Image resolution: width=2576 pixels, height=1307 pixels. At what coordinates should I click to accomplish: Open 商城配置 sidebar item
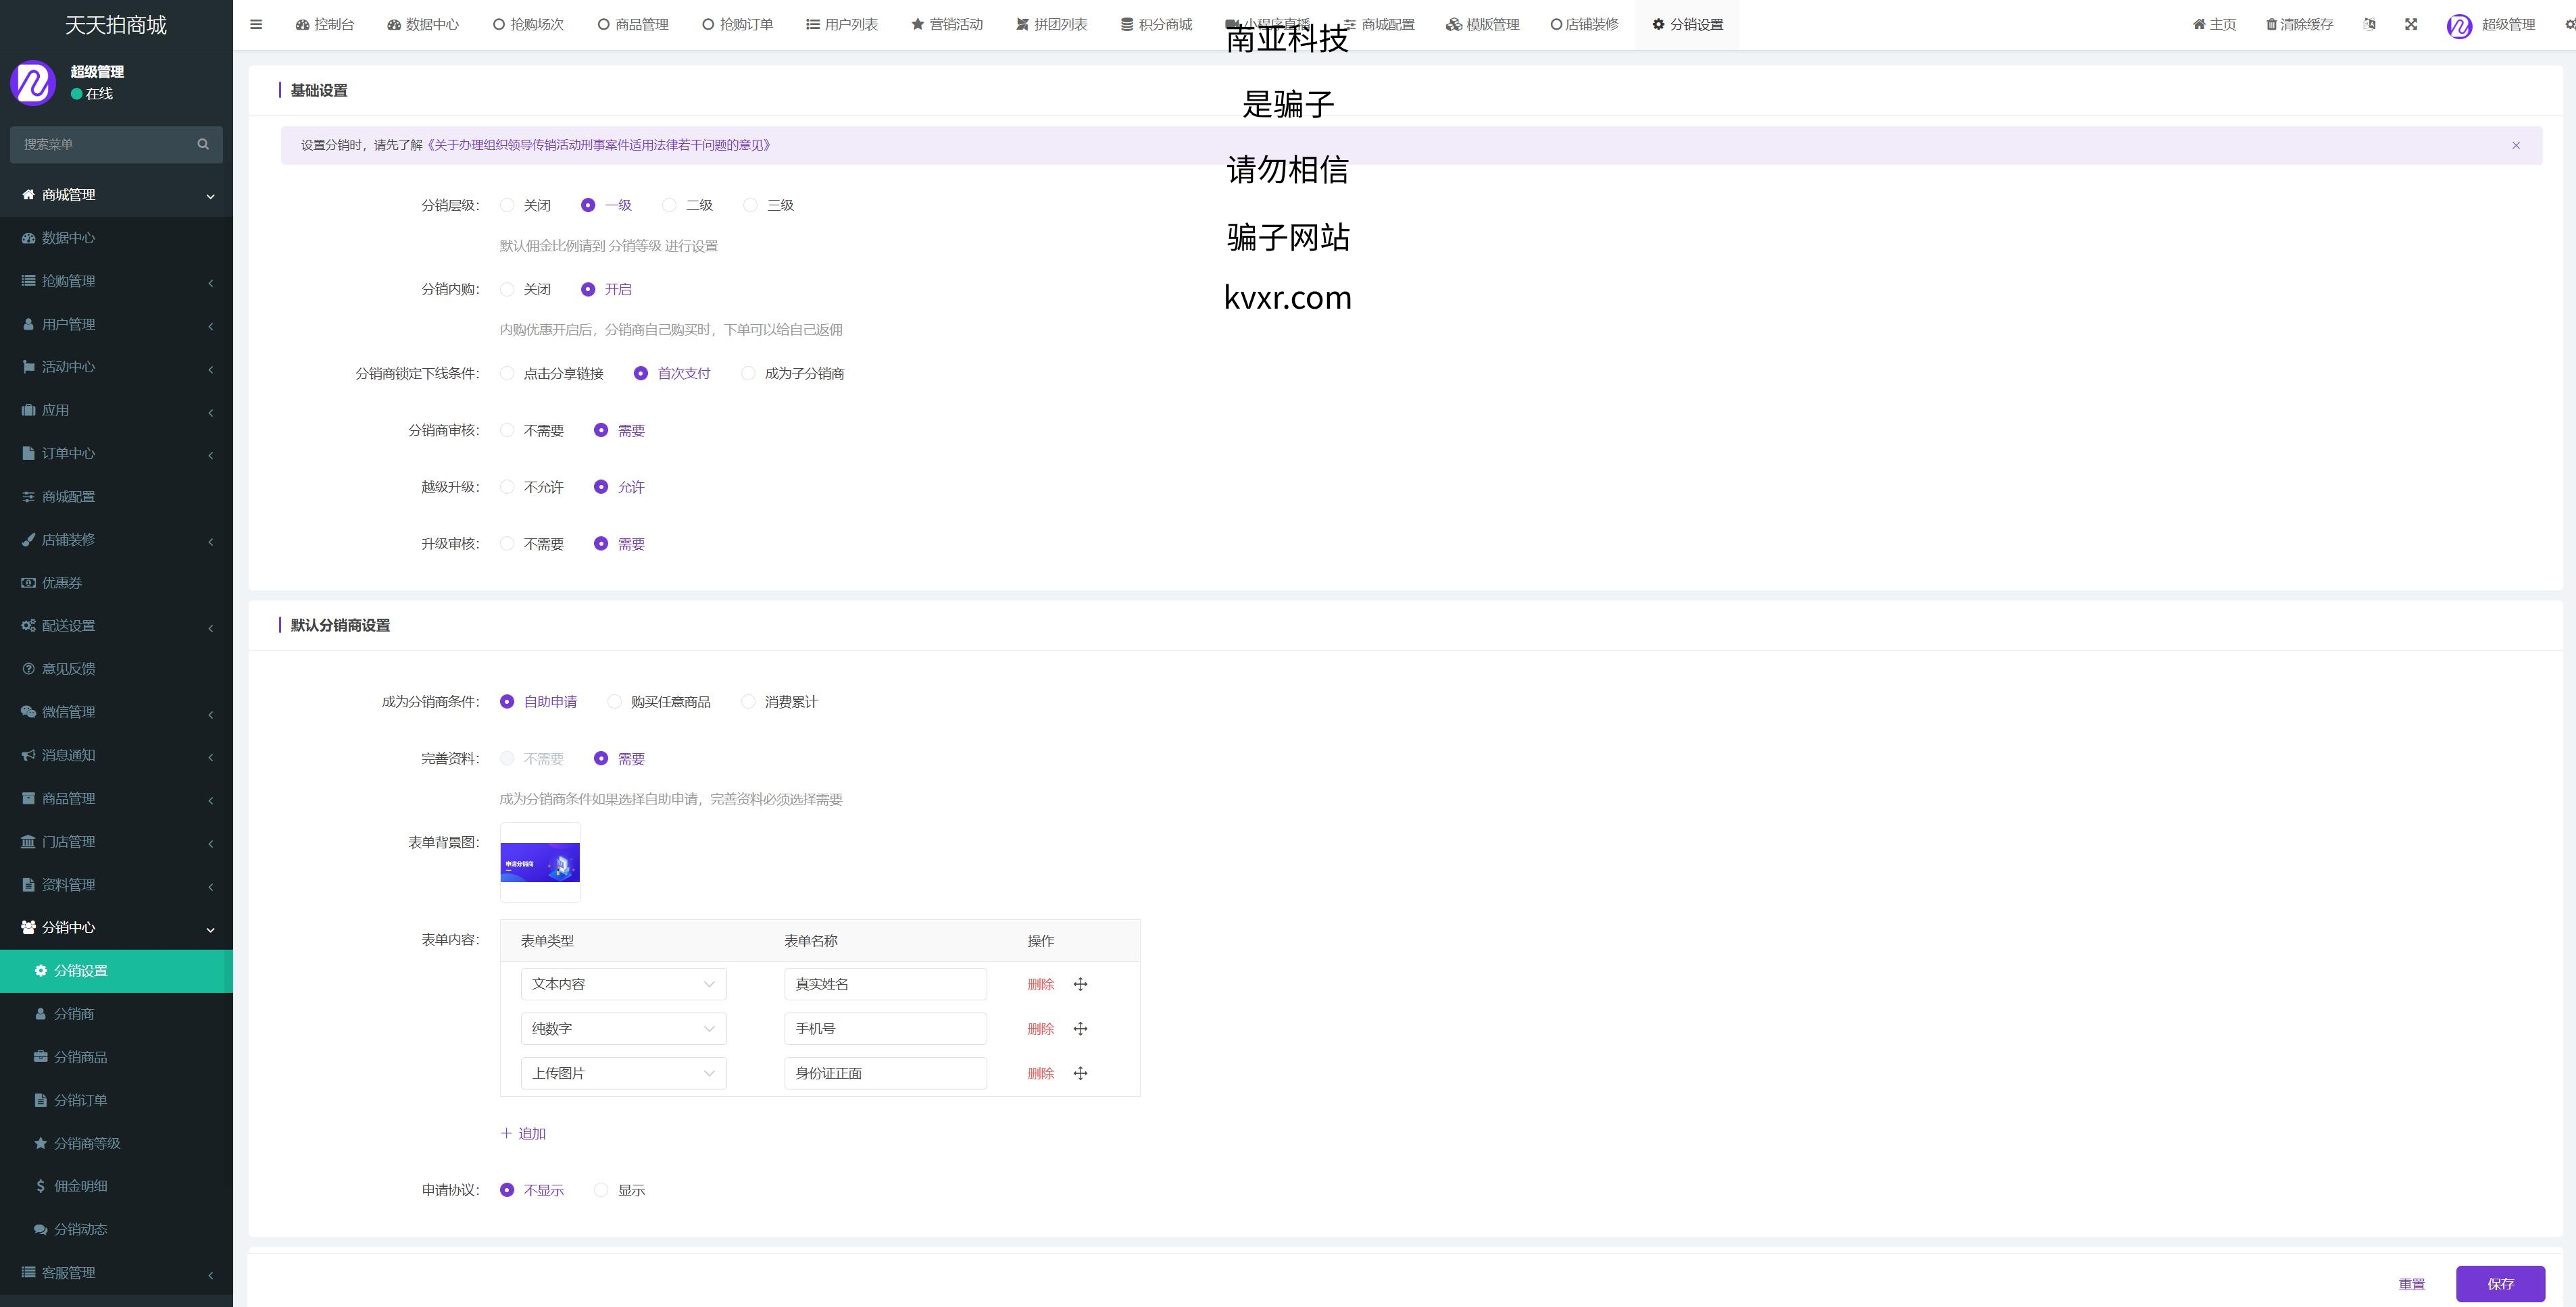pyautogui.click(x=116, y=496)
